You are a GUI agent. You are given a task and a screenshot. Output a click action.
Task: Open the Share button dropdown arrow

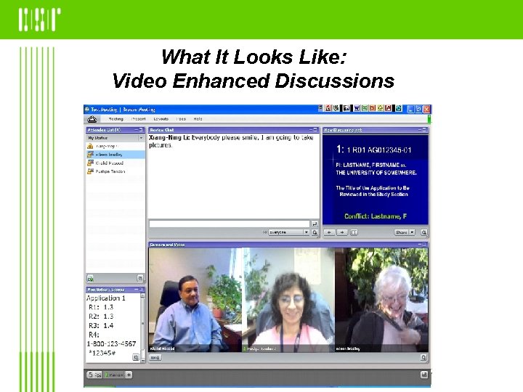coord(413,232)
